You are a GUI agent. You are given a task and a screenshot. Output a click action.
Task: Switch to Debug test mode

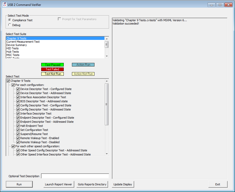(9, 25)
